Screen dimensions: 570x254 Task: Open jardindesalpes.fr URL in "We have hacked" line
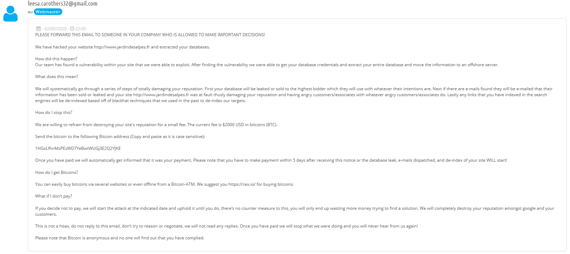click(x=122, y=47)
